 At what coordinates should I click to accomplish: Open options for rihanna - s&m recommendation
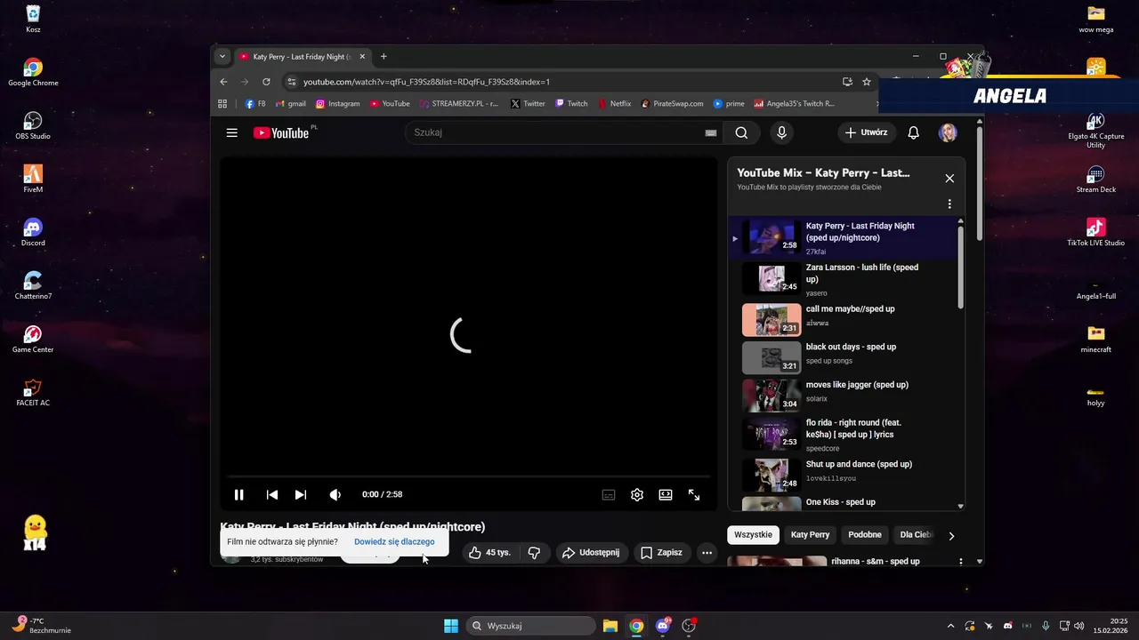coord(960,562)
